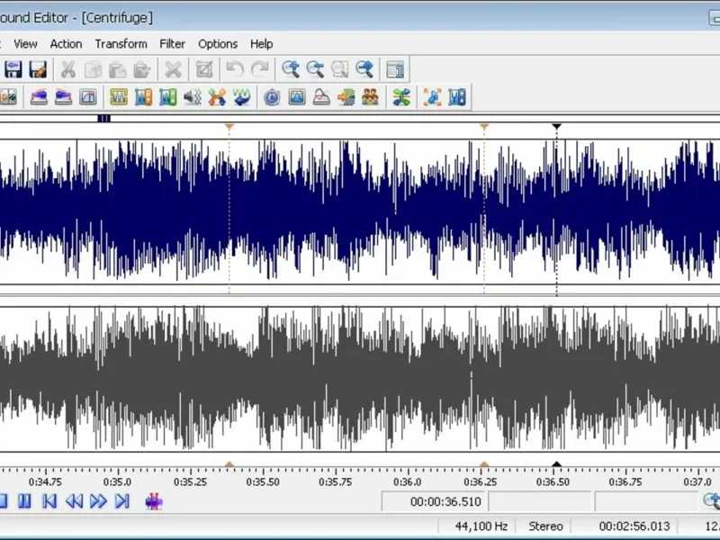Open the Options menu

[218, 43]
